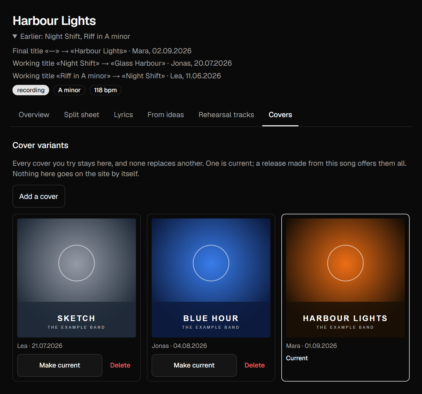Viewport: 422px width, 394px height.
Task: Select the Covers tab
Action: [x=280, y=115]
